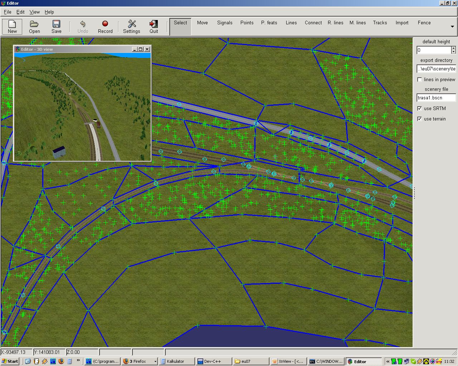This screenshot has height=366, width=458.
Task: Decrease default height with down arrow
Action: point(454,52)
